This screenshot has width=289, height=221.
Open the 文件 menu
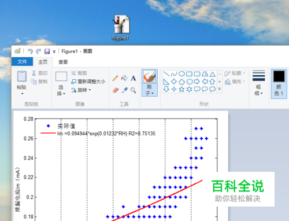point(22,62)
